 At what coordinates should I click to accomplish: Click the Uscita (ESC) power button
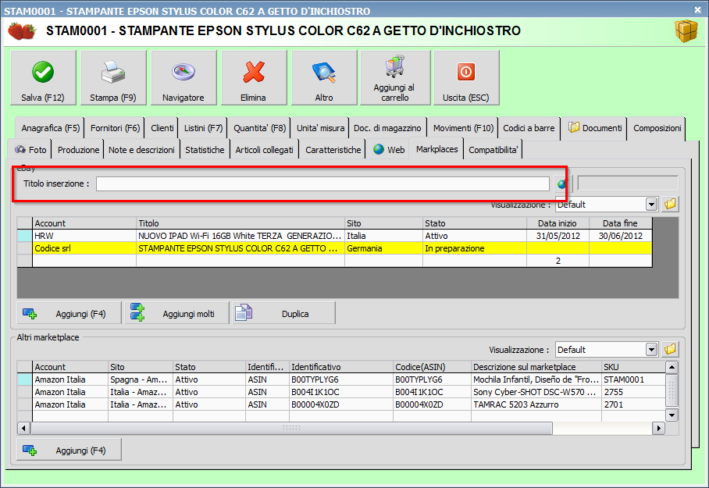click(466, 78)
